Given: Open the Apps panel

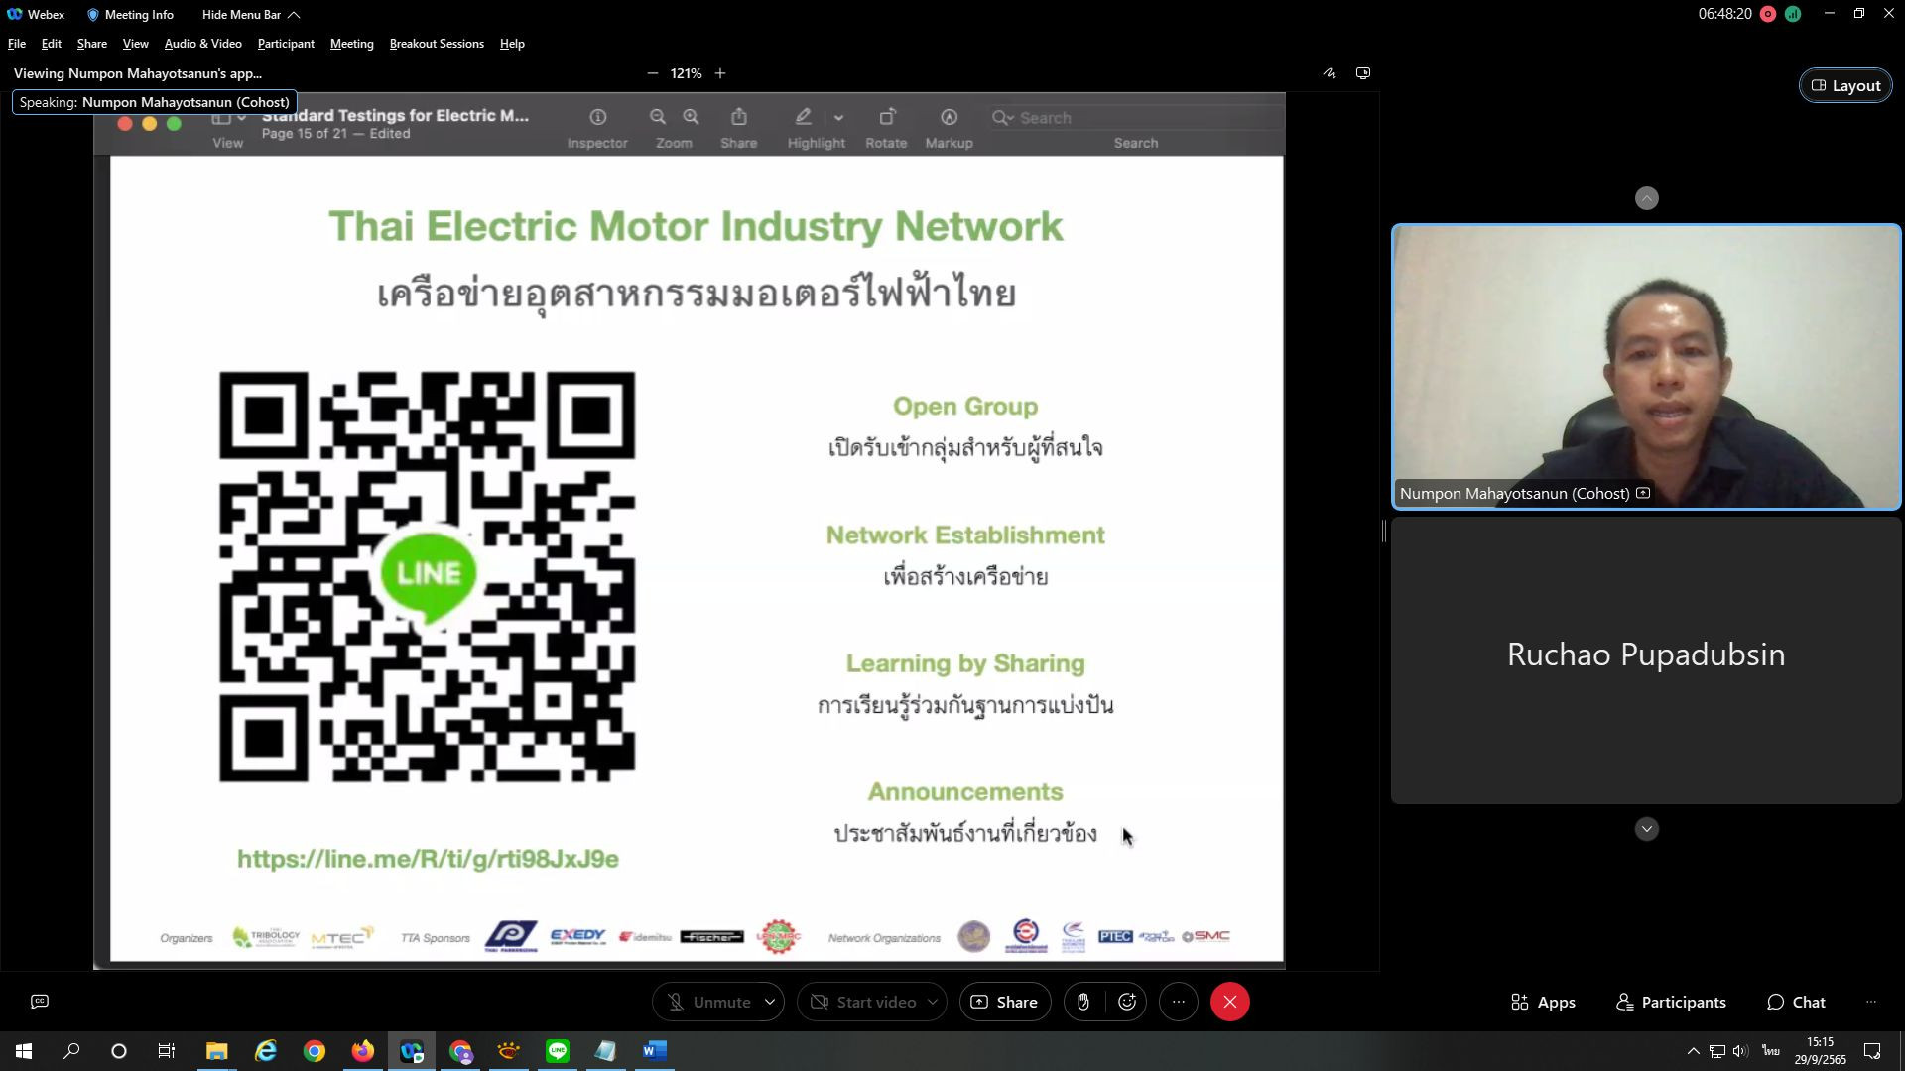Looking at the screenshot, I should pos(1543,1002).
